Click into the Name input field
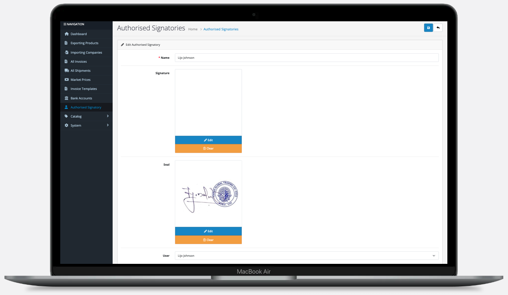The image size is (508, 295). 307,58
